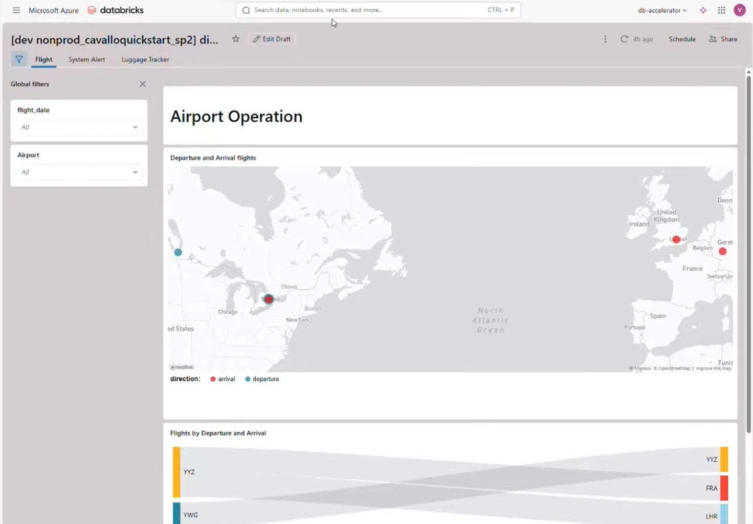
Task: Switch to the System Alert tab
Action: coord(86,59)
